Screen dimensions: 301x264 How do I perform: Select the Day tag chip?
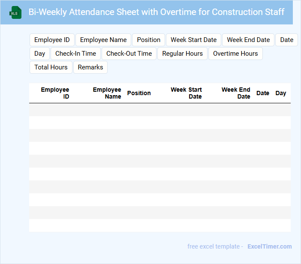tap(40, 54)
